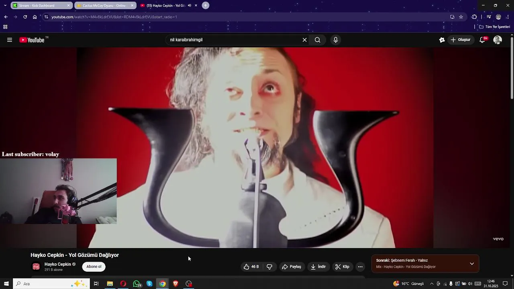Click the sparkle icon left of Oluştur
The height and width of the screenshot is (289, 514).
tap(442, 40)
